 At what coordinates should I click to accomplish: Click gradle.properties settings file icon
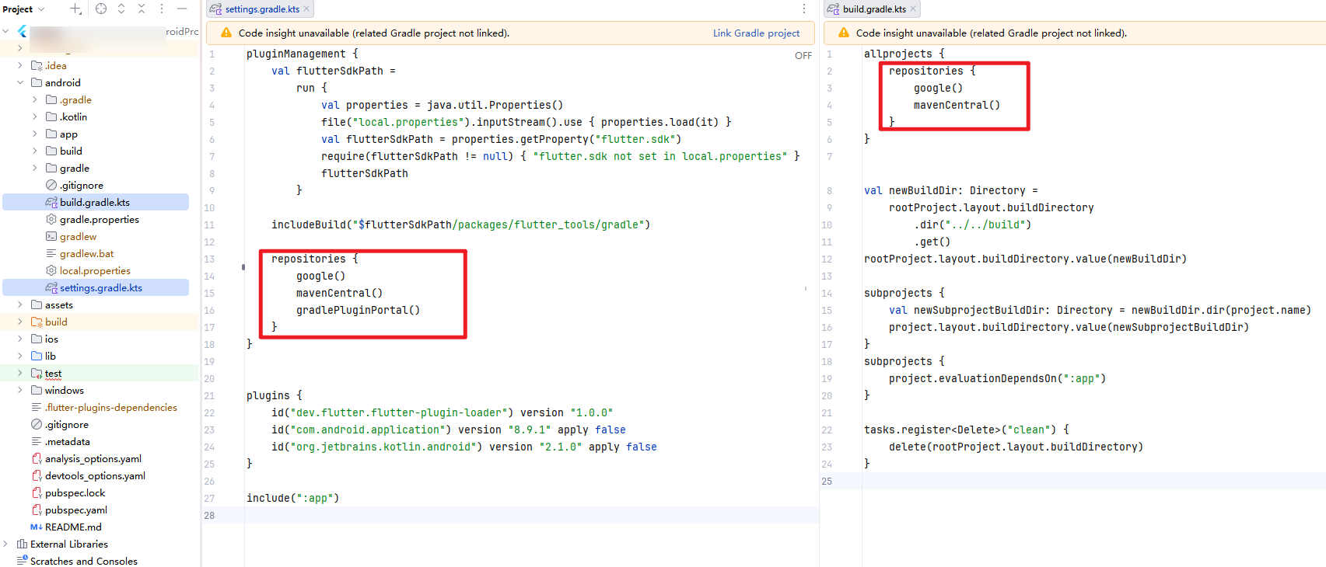point(51,219)
